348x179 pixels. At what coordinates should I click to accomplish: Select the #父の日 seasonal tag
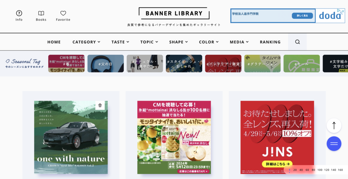click(x=105, y=64)
